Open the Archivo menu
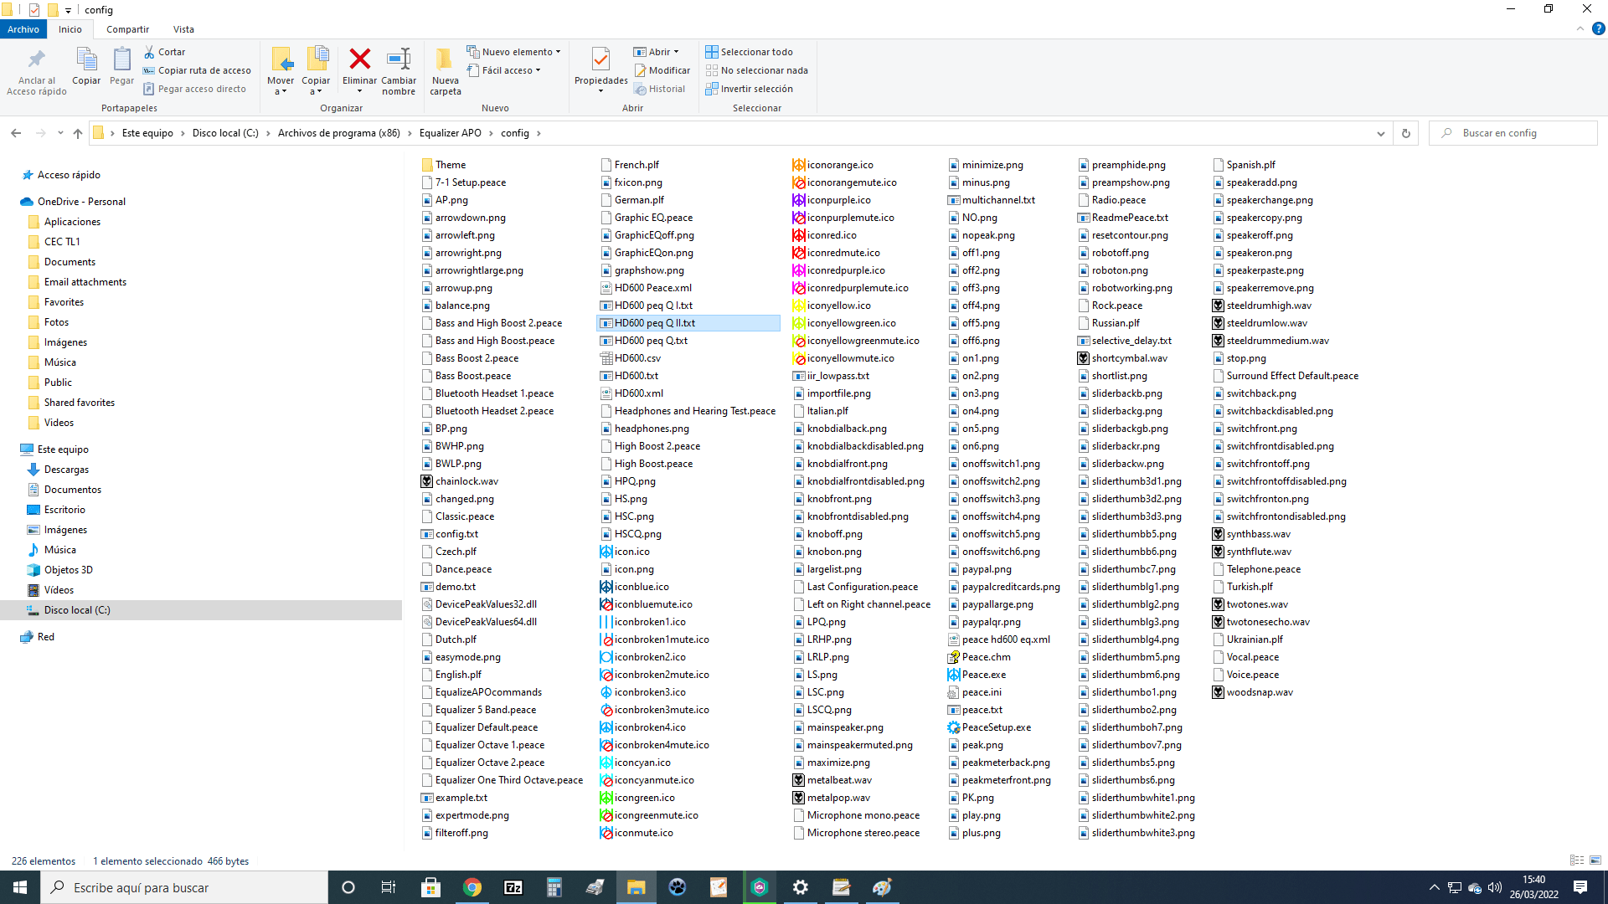This screenshot has height=904, width=1608. pos(23,29)
